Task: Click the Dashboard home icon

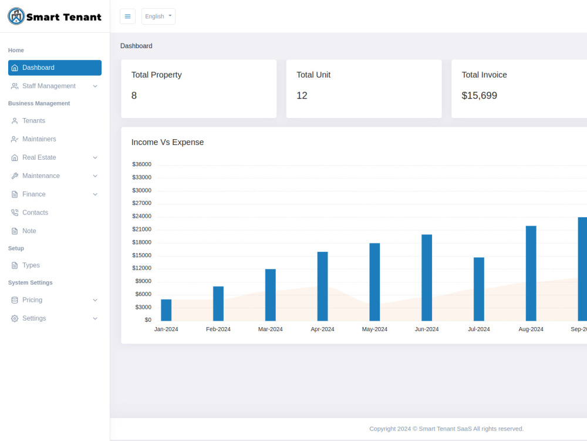Action: click(15, 68)
